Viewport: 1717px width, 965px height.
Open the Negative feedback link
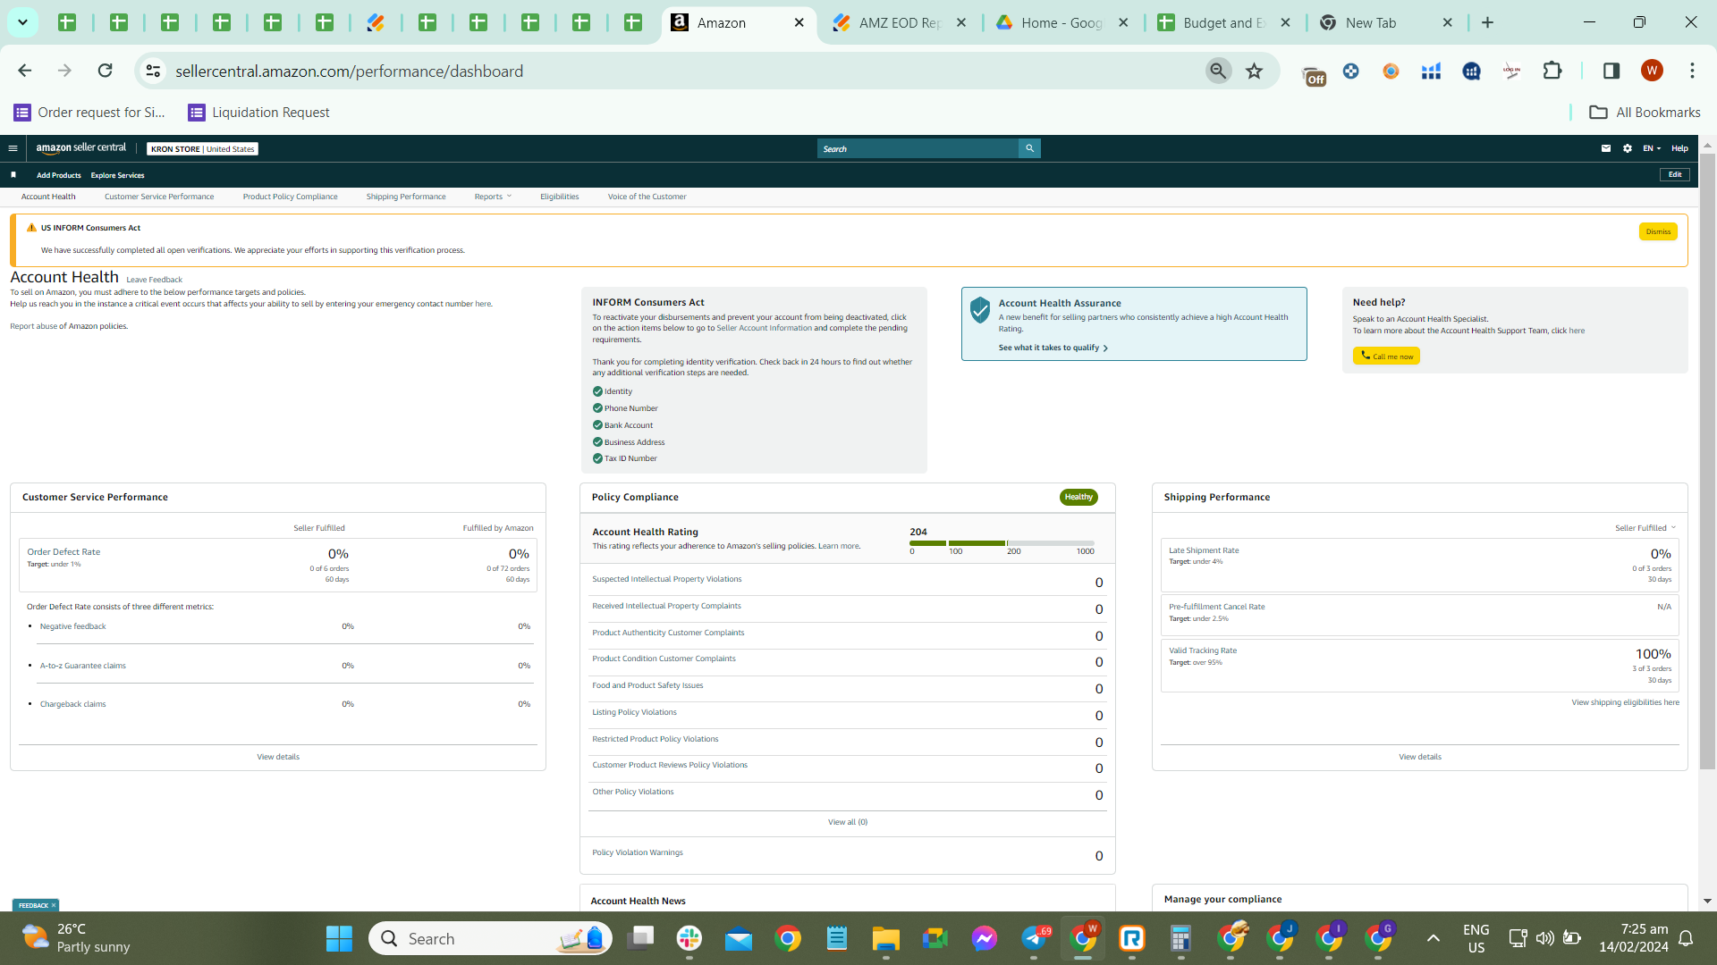pyautogui.click(x=72, y=626)
